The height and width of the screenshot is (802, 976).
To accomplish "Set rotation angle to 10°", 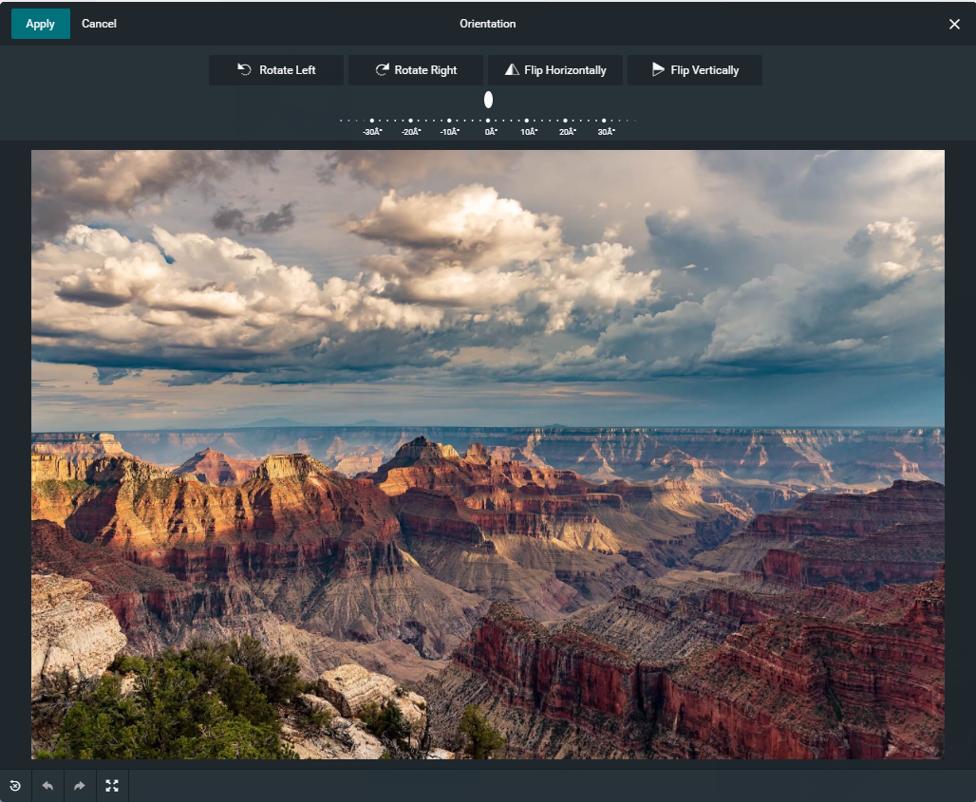I will pos(528,121).
